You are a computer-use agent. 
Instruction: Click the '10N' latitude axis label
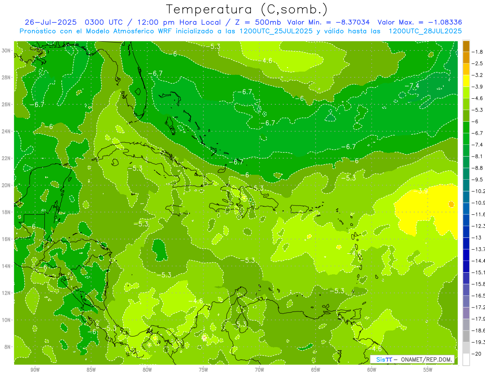coord(6,320)
